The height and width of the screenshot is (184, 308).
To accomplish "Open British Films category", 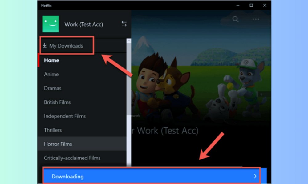I will pos(57,102).
